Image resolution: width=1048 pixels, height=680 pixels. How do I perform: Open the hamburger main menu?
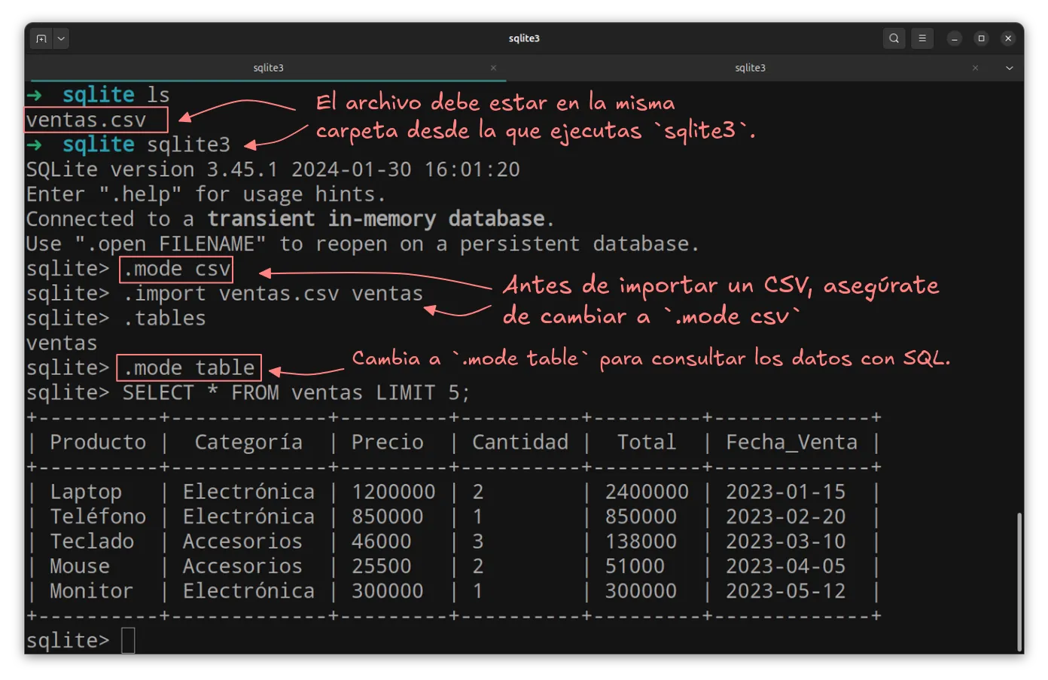click(x=922, y=38)
